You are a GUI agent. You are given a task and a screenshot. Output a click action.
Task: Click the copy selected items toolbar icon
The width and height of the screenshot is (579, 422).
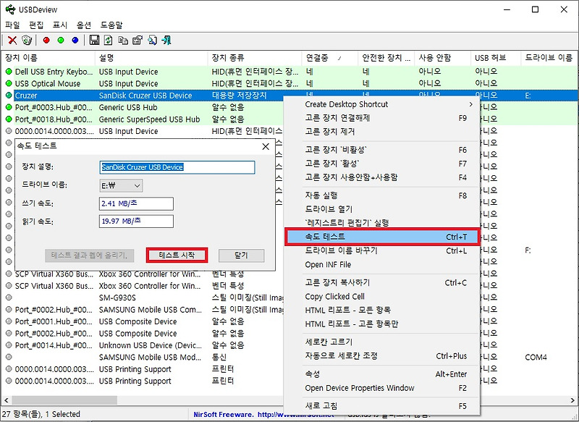pyautogui.click(x=122, y=41)
